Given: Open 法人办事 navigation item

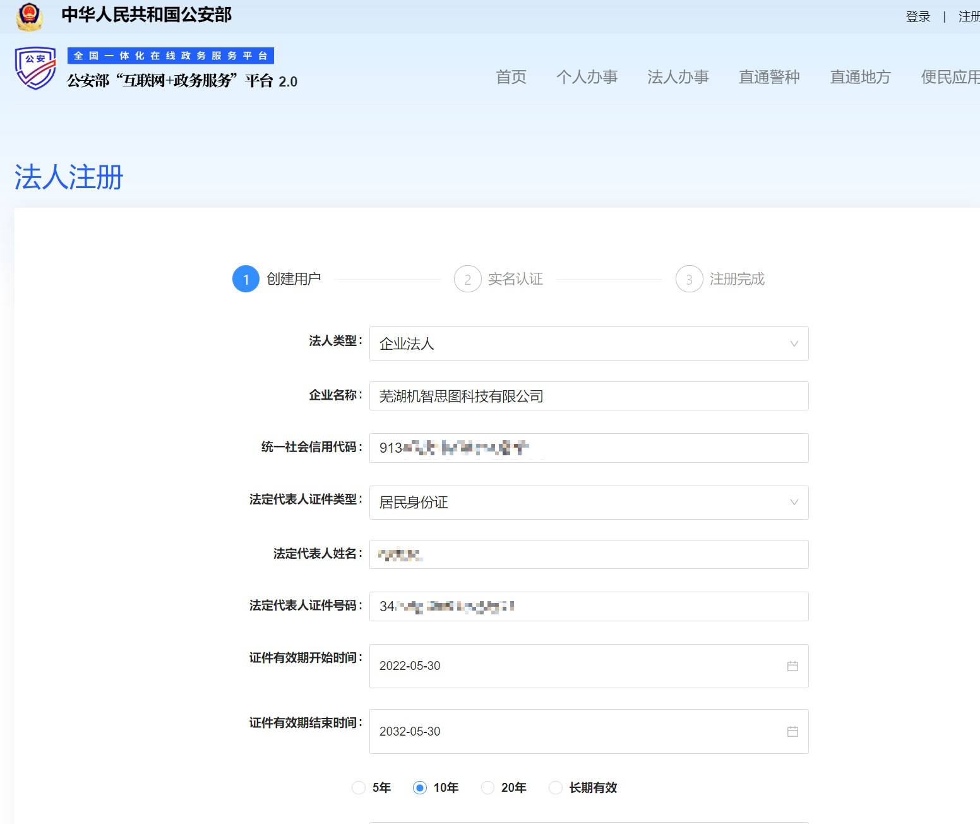Looking at the screenshot, I should (x=678, y=77).
